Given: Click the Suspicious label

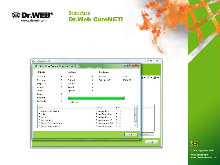Looking at the screenshot, I should pyautogui.click(x=42, y=84).
